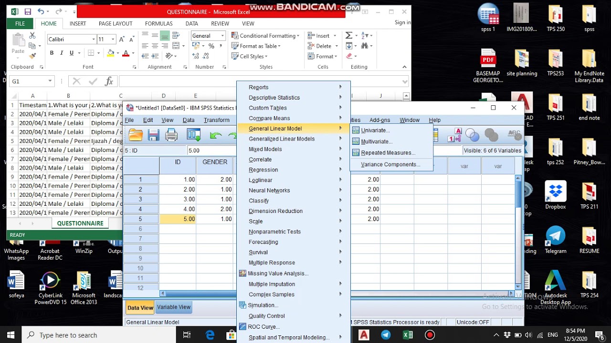Click the Excel font color red swatch
611x343 pixels.
[x=126, y=53]
